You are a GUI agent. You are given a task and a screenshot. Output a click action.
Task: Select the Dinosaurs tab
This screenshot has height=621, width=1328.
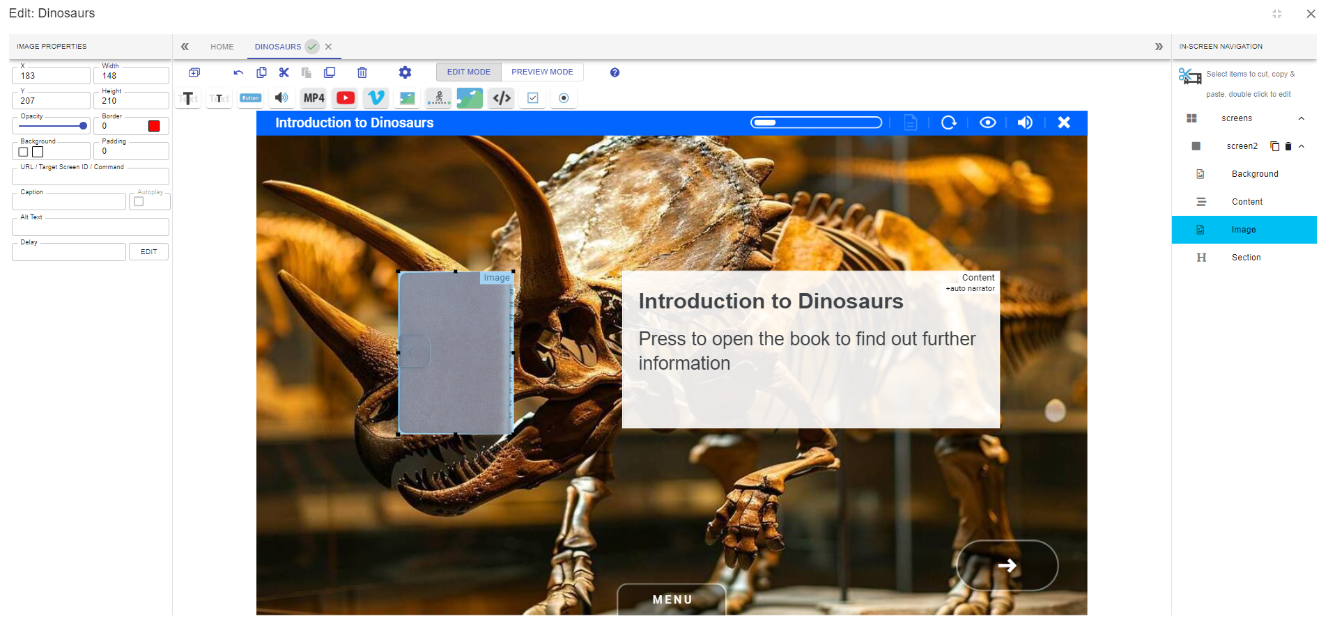[278, 47]
